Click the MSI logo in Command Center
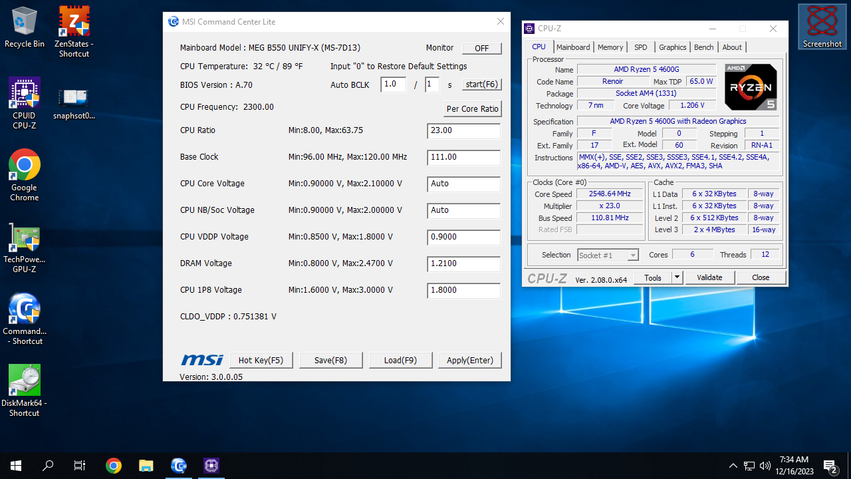The image size is (851, 479). pyautogui.click(x=202, y=360)
